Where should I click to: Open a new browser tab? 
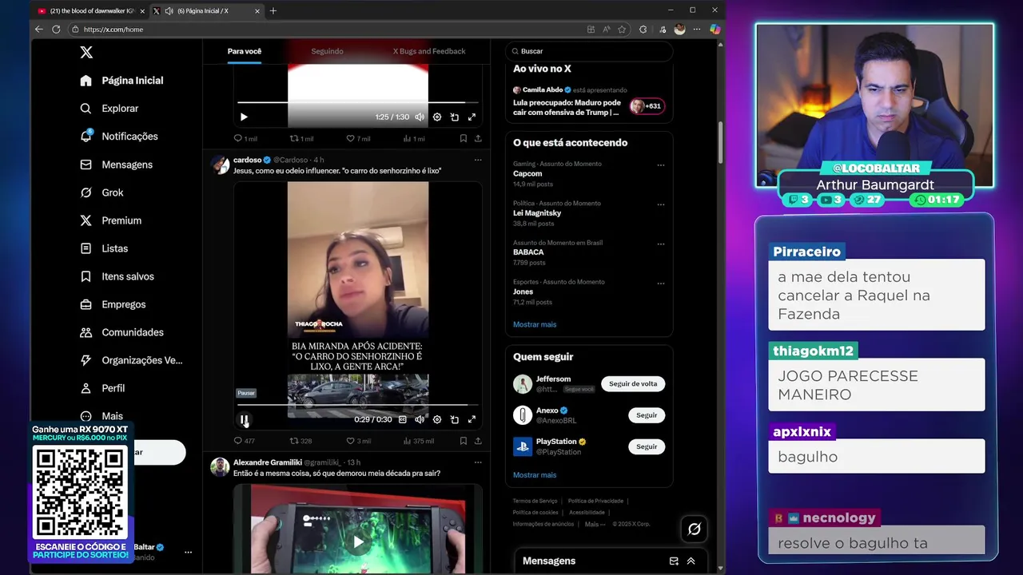(x=273, y=11)
